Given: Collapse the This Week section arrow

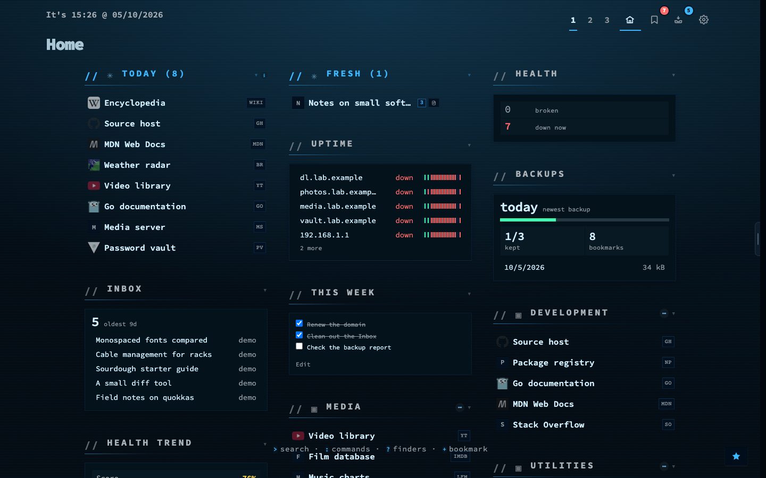Looking at the screenshot, I should (x=469, y=294).
